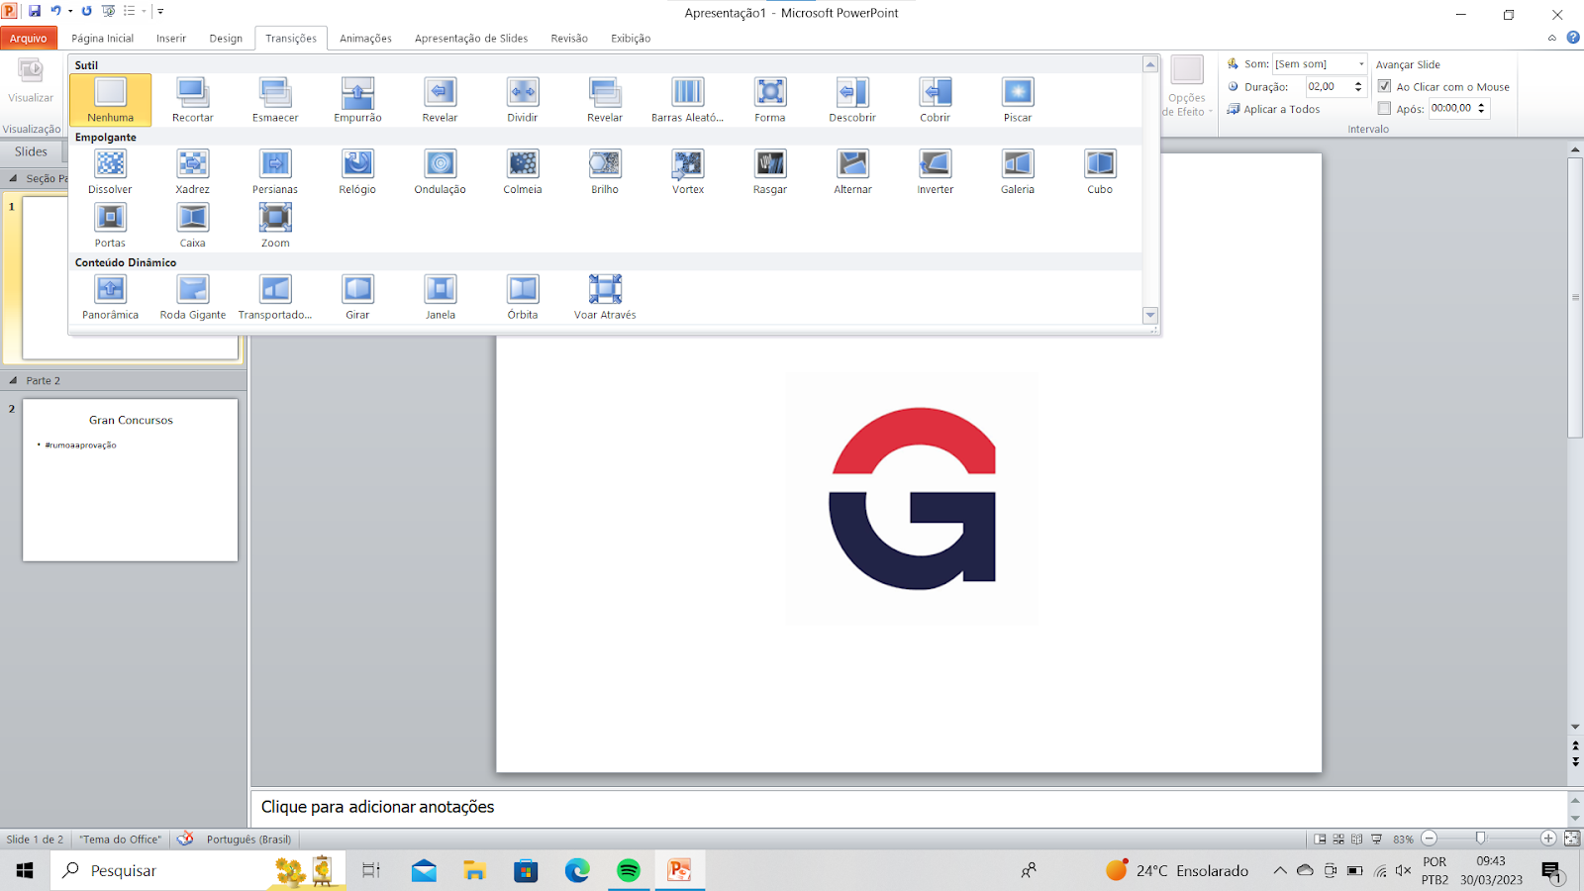
Task: Open the Revisão tab
Action: (x=569, y=38)
